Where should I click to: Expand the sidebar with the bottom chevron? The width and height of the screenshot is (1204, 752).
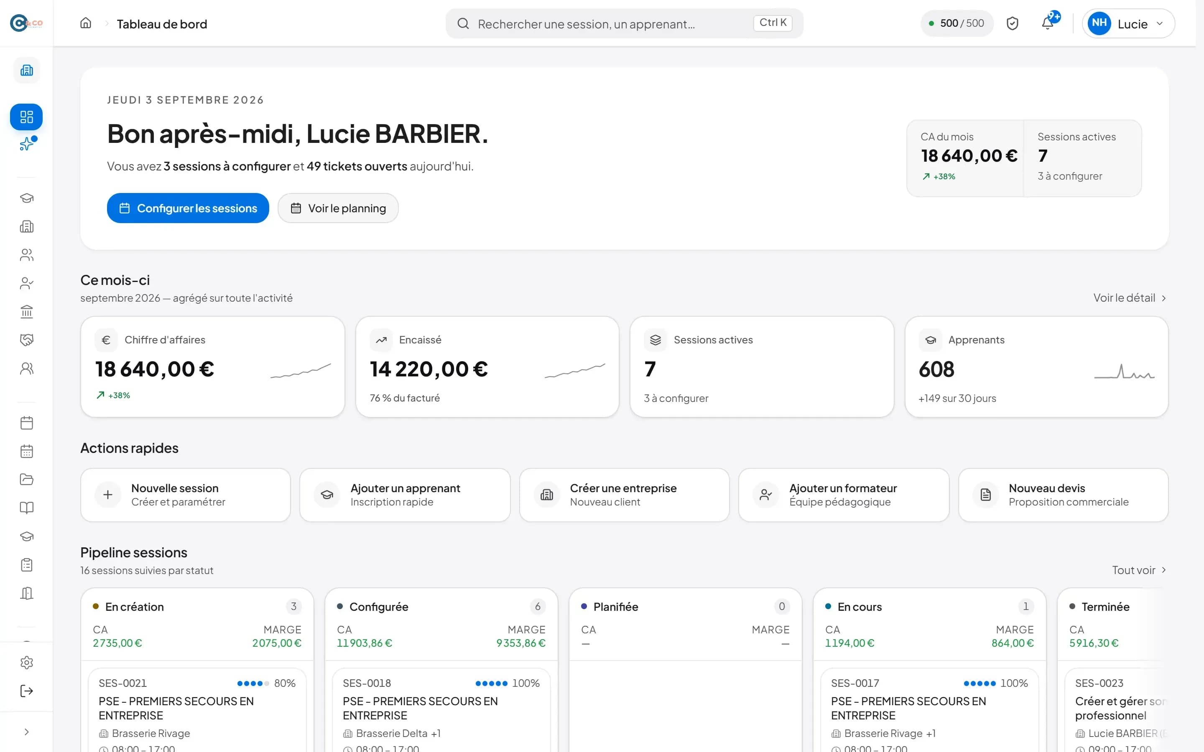click(26, 732)
